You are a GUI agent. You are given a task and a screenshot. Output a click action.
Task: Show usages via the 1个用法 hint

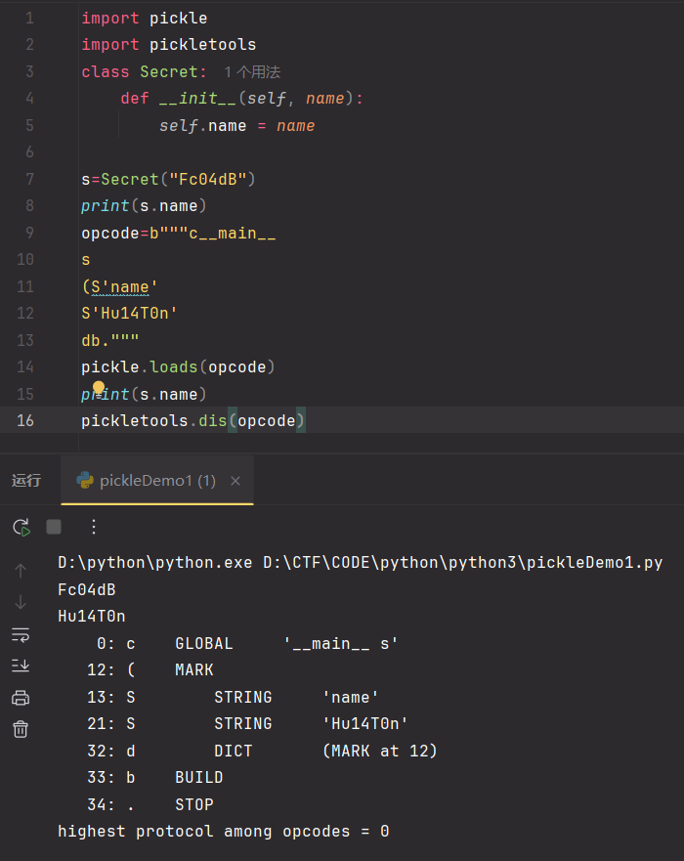pyautogui.click(x=252, y=72)
